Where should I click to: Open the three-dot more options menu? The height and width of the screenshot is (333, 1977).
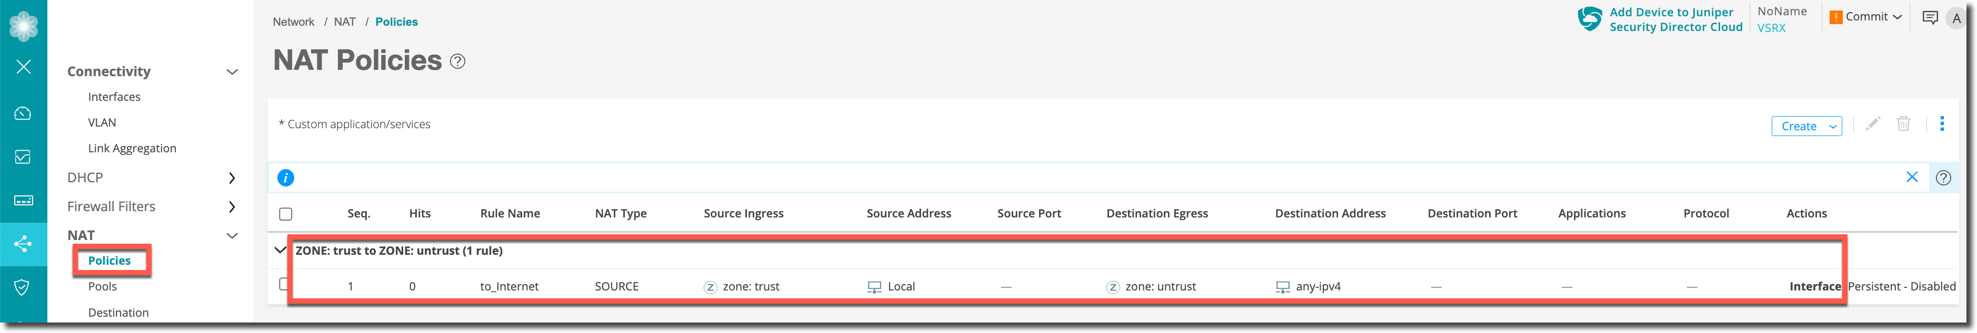1942,124
